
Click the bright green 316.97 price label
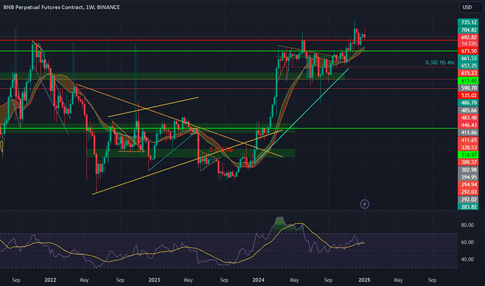[468, 155]
